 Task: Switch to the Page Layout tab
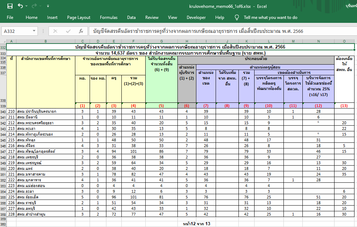[79, 17]
